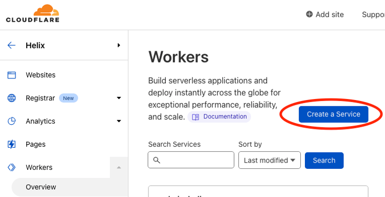Click the Workers diamond brackets icon

coord(11,167)
